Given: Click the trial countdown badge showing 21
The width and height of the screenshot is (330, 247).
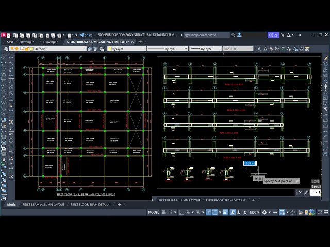Looking at the screenshot, I should pos(273,35).
